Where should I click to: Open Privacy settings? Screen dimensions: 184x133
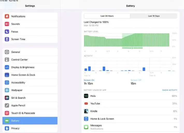[15, 128]
